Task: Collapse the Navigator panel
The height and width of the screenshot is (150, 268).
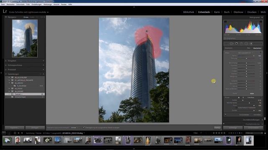Action: pyautogui.click(x=6, y=17)
